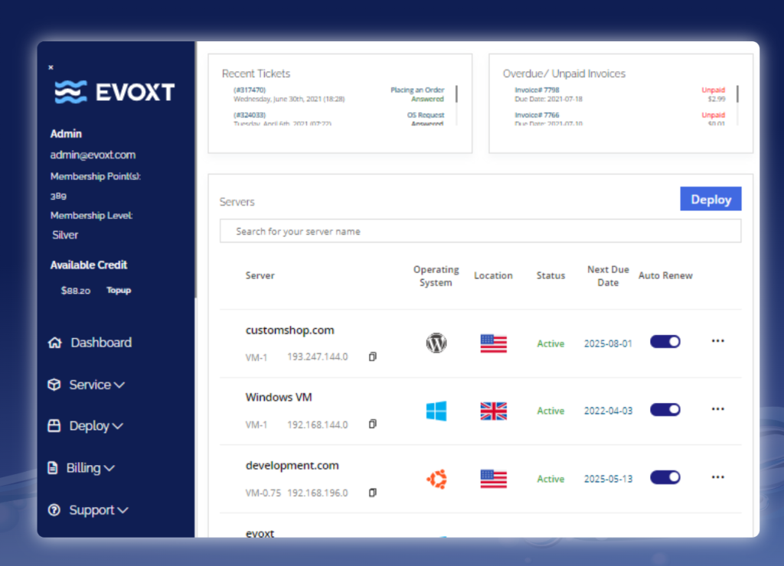The width and height of the screenshot is (784, 566).
Task: Click the sidebar scrollbar
Action: click(195, 170)
